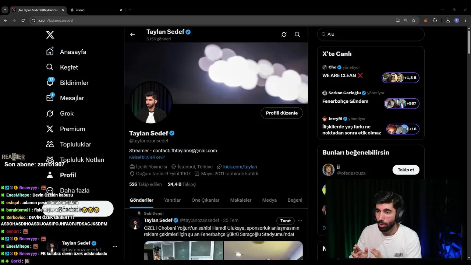Screen dimensions: 471x265
Task: Click the Mesajlar envelope icon
Action: (x=50, y=98)
